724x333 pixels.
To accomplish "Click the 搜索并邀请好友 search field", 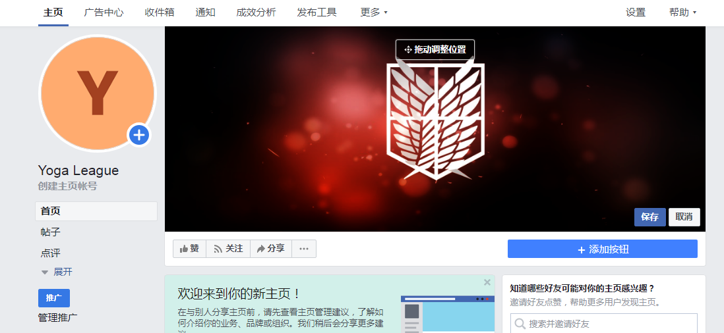I will [604, 324].
